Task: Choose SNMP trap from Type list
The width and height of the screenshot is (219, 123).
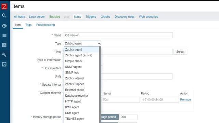Action: [81, 72]
